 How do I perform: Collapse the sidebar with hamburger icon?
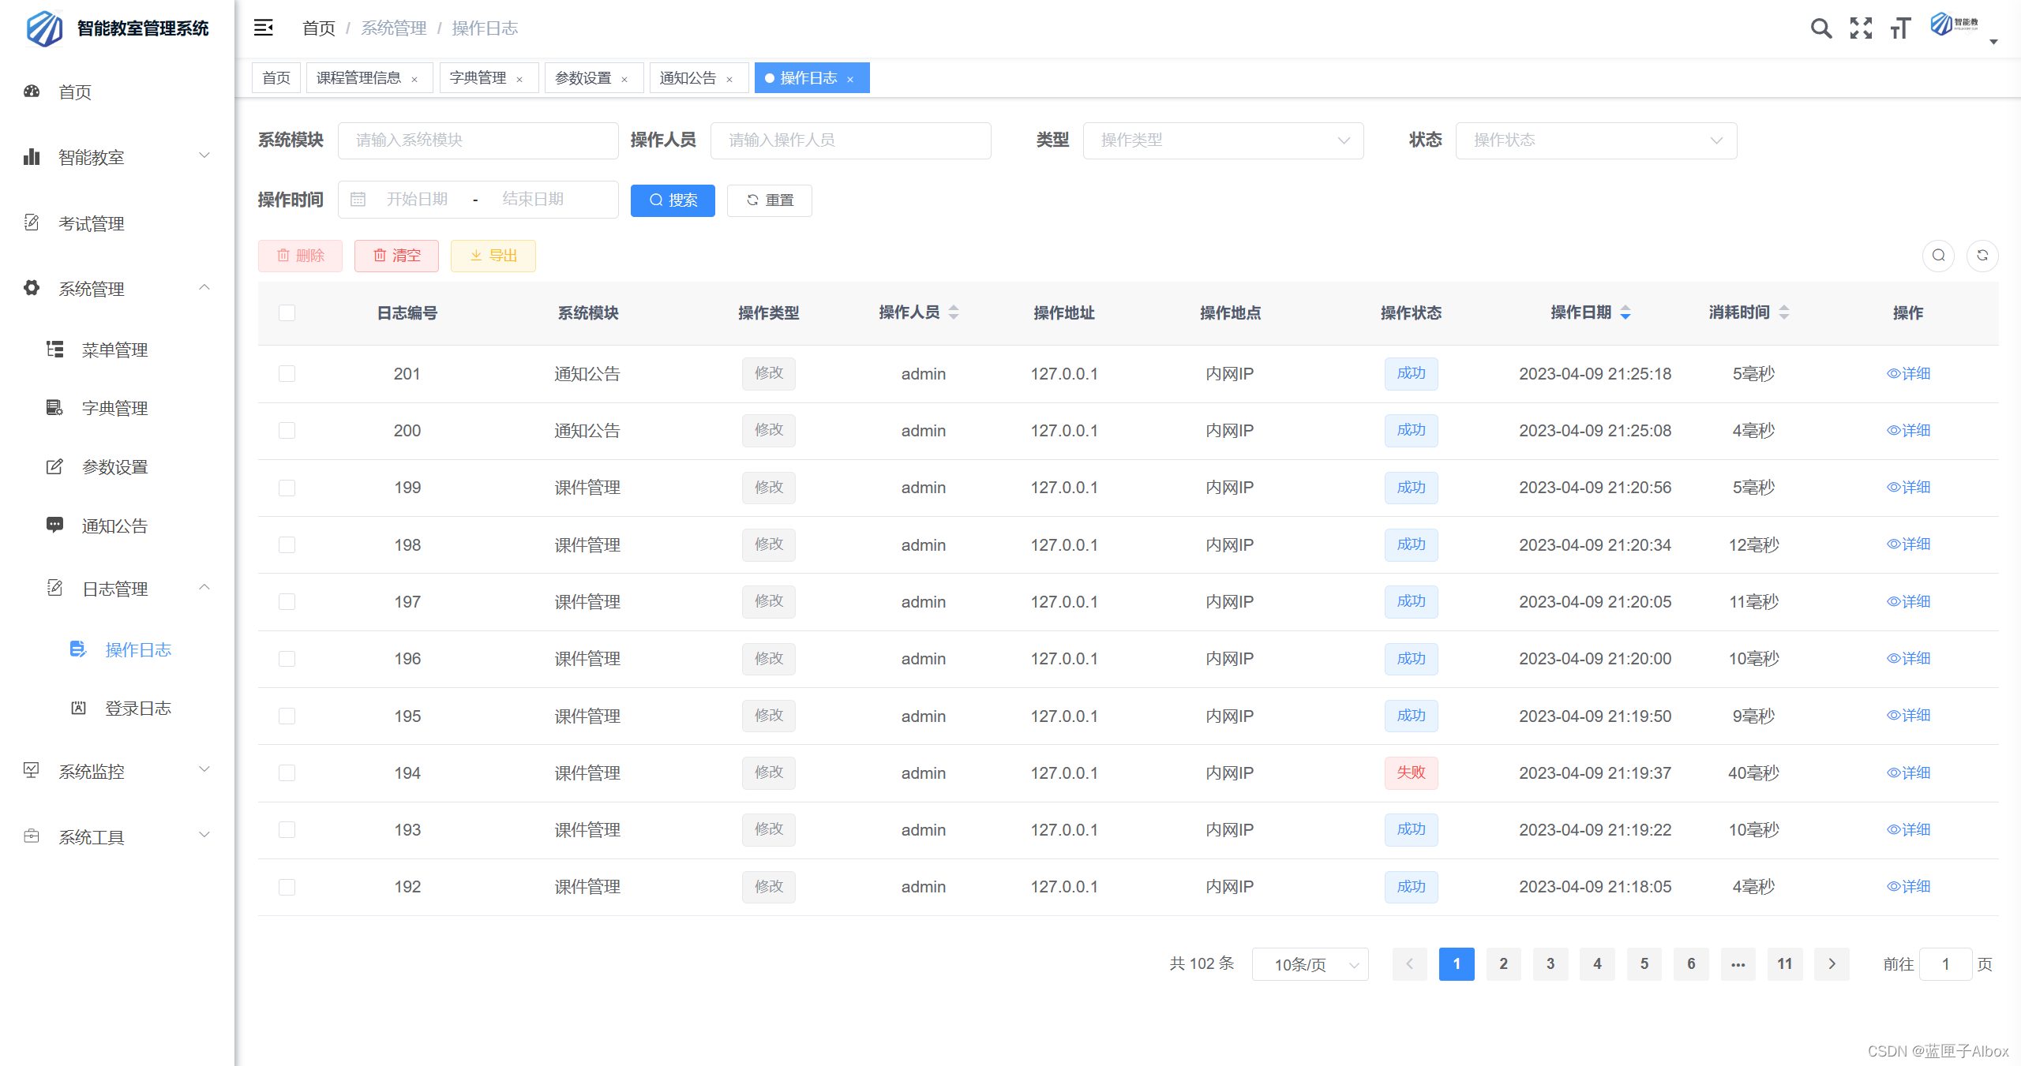click(x=263, y=28)
